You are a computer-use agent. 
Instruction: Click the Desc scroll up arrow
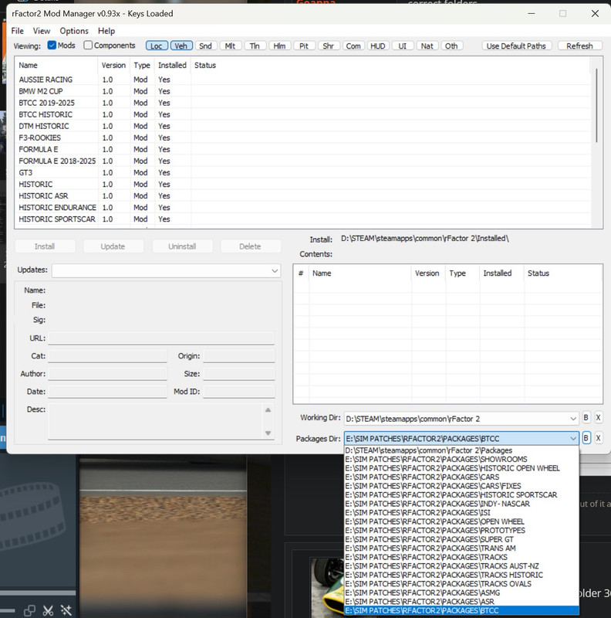(268, 410)
